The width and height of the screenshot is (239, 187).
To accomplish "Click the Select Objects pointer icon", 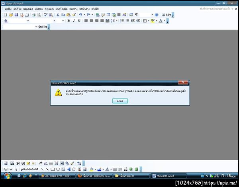I will (16, 169).
